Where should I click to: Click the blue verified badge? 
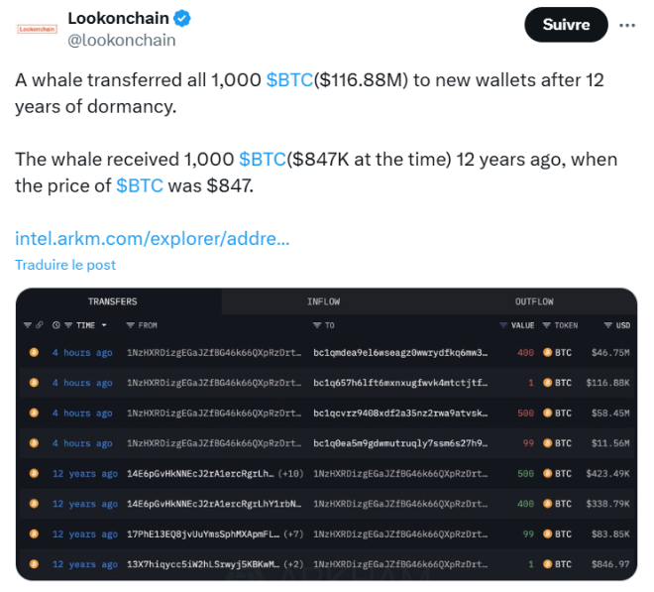182,19
